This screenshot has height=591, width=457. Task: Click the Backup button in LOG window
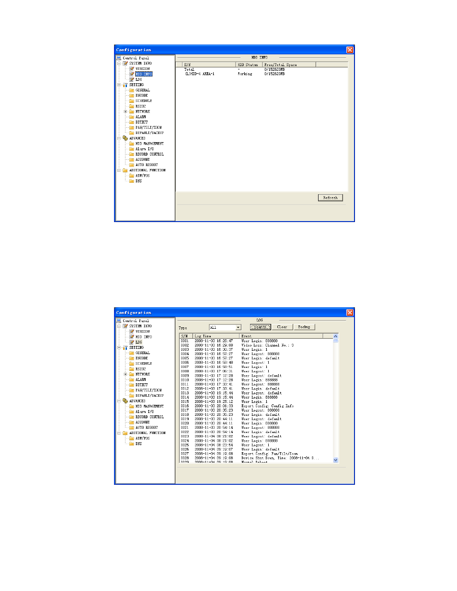(x=304, y=327)
